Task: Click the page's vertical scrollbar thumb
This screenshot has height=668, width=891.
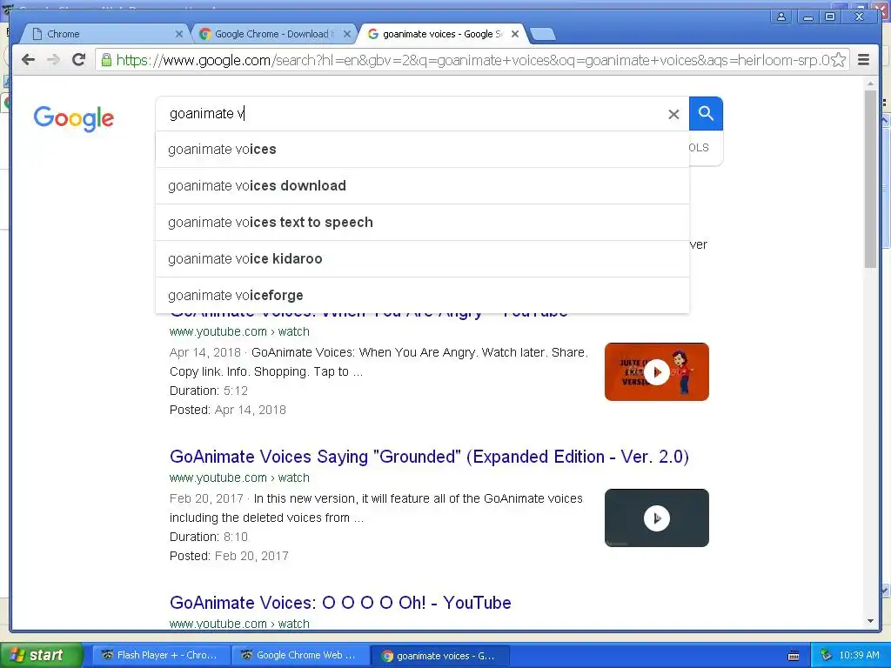Action: tap(870, 178)
